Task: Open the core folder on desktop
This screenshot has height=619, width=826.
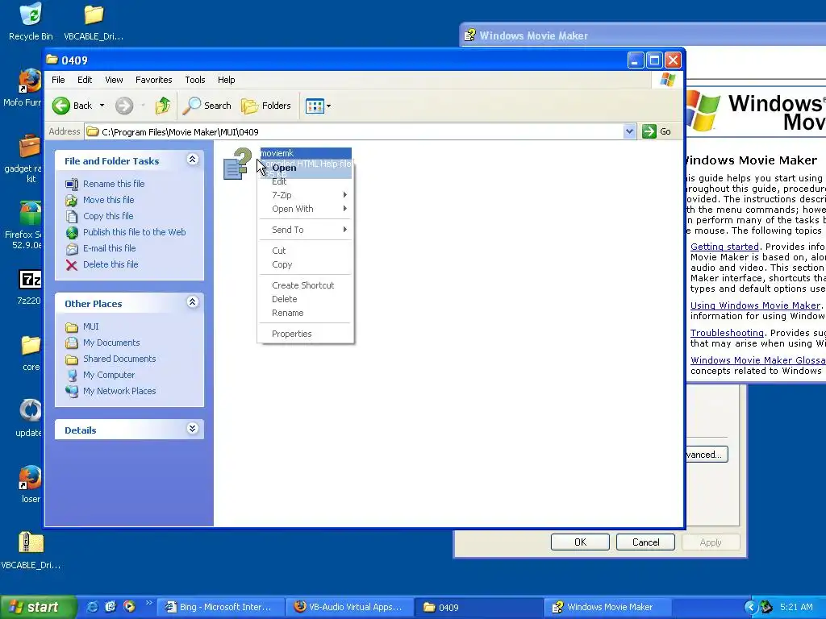Action: point(31,346)
